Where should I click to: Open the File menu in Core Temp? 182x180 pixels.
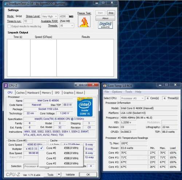[107, 92]
